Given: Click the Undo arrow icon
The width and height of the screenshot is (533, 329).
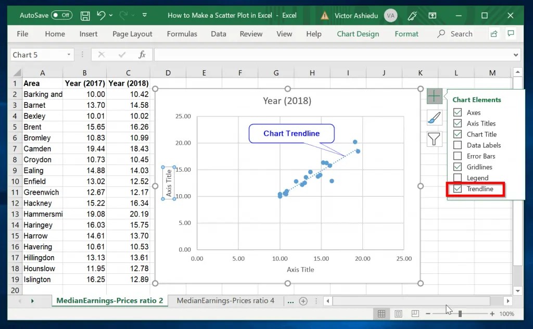Looking at the screenshot, I should click(101, 15).
